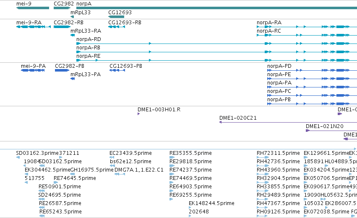Click the RE26587.5prime EST label
This screenshot has width=357, height=218.
click(x=60, y=204)
